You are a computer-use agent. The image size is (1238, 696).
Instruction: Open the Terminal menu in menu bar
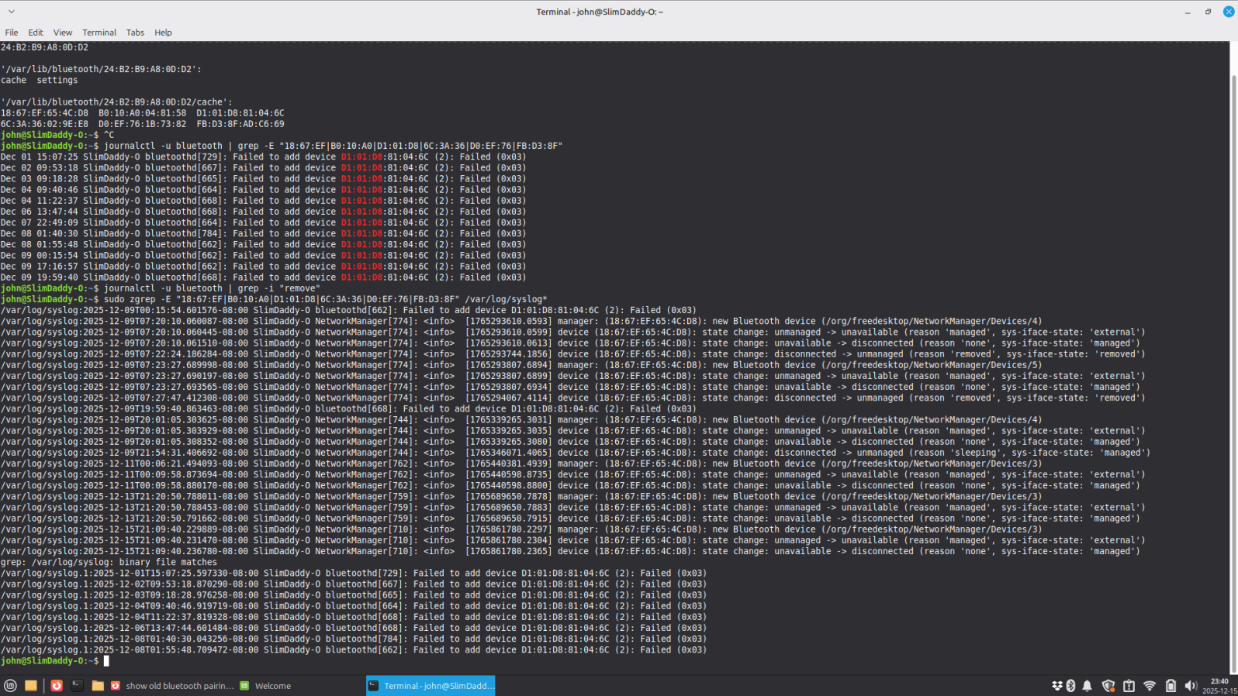[99, 33]
